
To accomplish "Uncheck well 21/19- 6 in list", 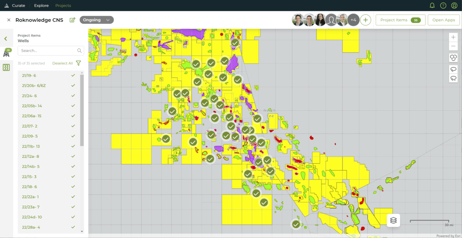I will click(x=73, y=75).
